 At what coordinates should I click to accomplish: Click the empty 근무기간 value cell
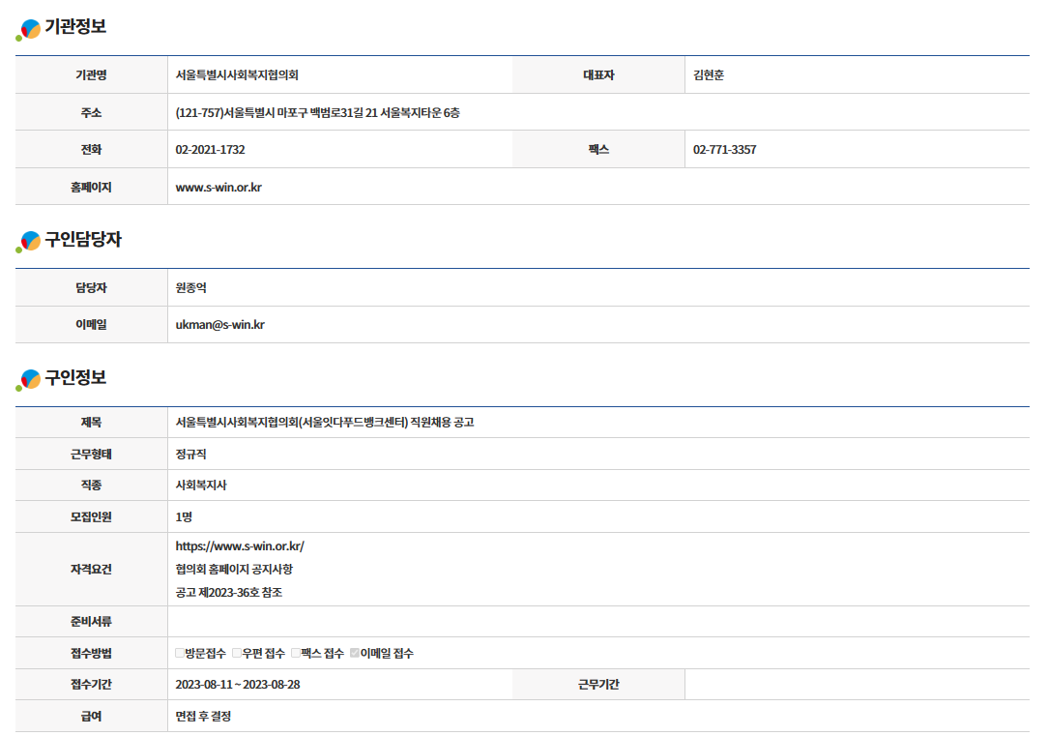[856, 685]
